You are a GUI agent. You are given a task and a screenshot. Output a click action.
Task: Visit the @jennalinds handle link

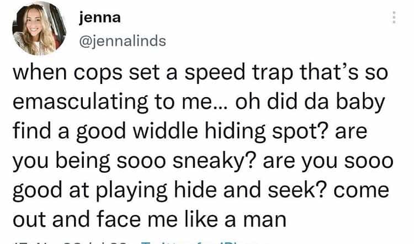123,41
